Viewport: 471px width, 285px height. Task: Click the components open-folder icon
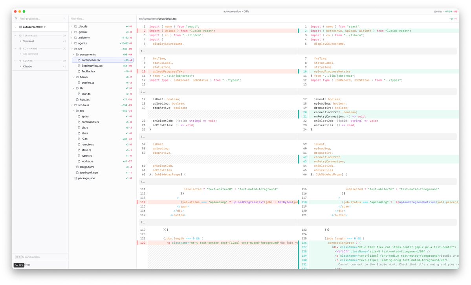point(77,54)
